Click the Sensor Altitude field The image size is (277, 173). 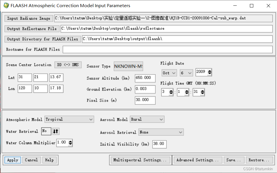(145, 78)
